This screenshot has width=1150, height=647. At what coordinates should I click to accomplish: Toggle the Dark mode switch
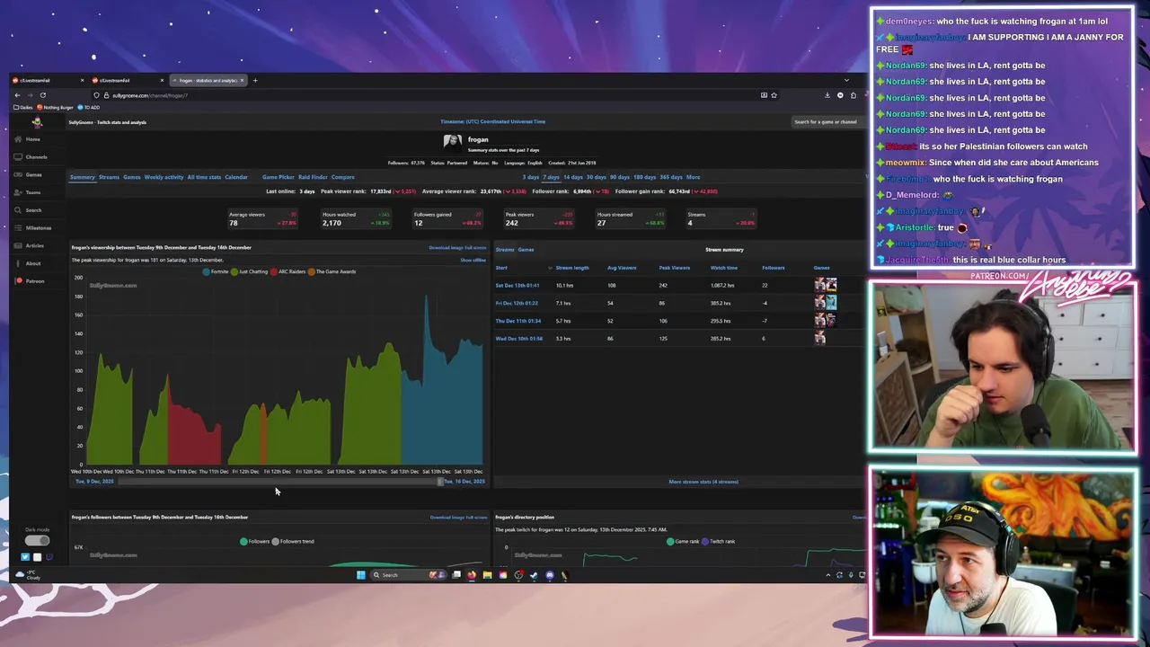point(37,541)
